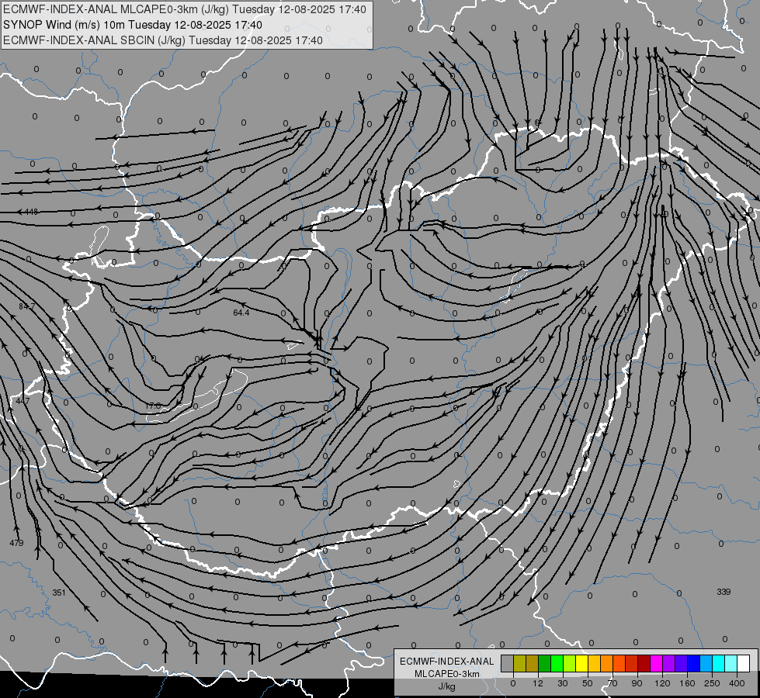
Task: Select the bright green legend swatch
Action: tap(557, 663)
